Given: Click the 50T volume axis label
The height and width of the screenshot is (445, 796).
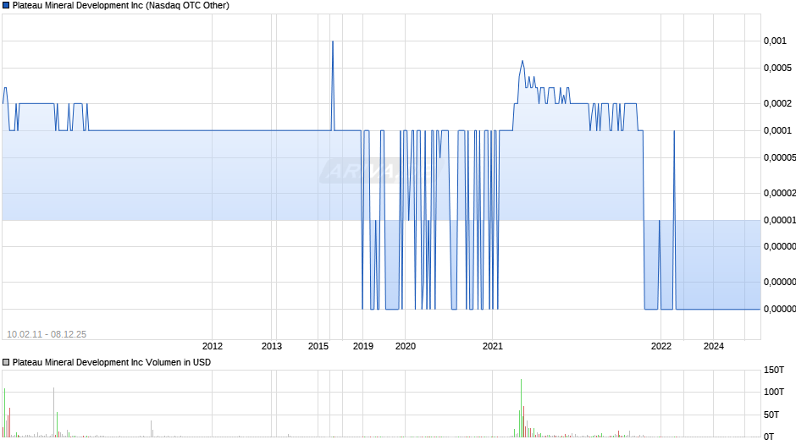Looking at the screenshot, I should (771, 415).
